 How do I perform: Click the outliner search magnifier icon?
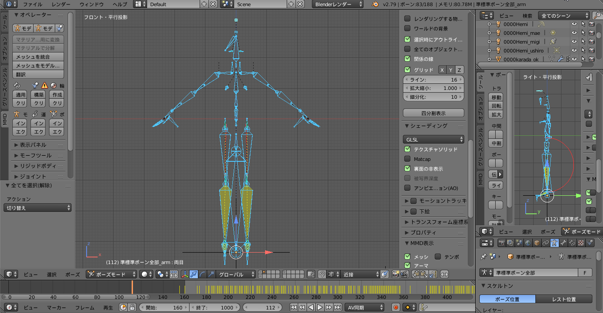(597, 15)
